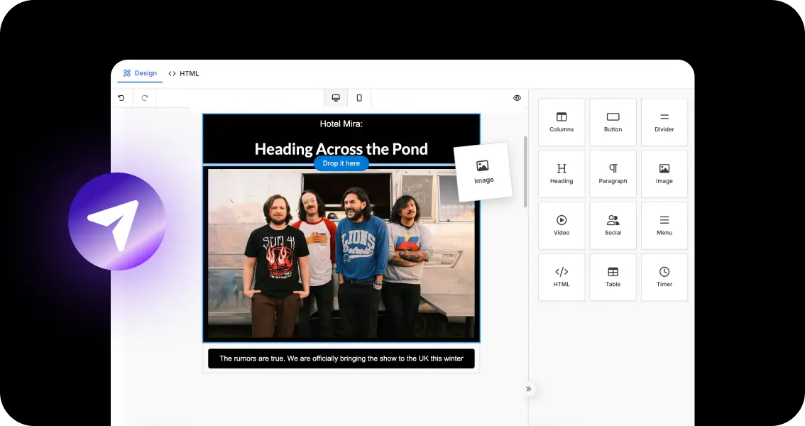The image size is (805, 426).
Task: Select the HTML content block
Action: [x=562, y=277]
